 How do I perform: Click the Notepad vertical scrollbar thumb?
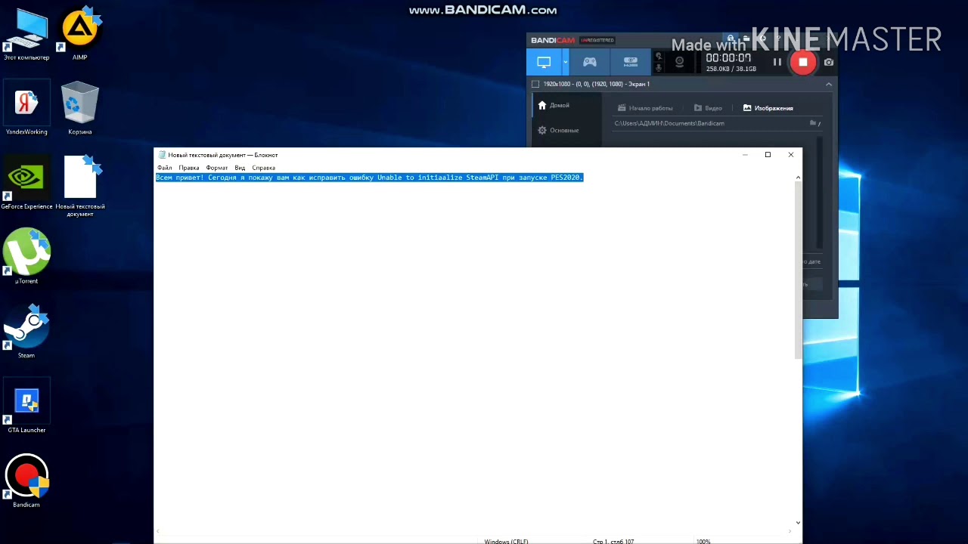[798, 270]
